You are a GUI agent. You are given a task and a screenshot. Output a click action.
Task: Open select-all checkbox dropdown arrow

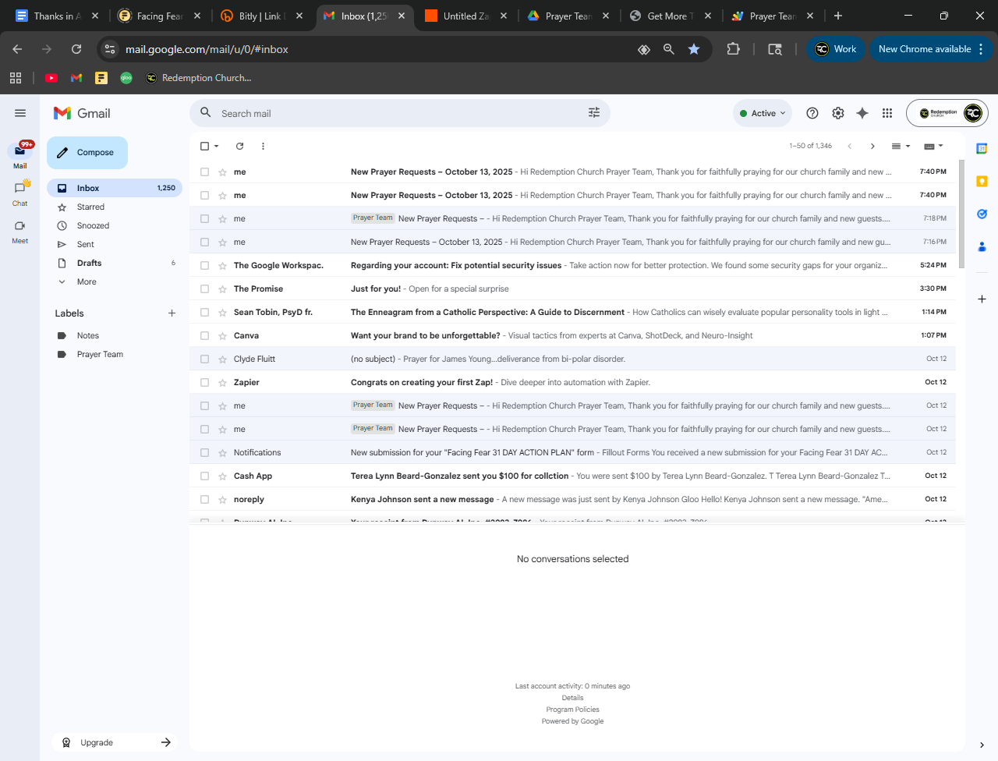[217, 147]
